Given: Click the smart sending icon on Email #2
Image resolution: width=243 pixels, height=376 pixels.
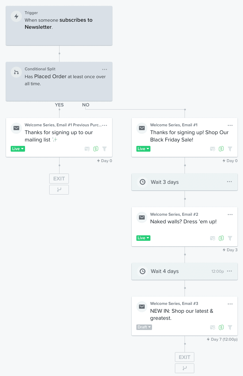Looking at the screenshot, I should tap(213, 238).
